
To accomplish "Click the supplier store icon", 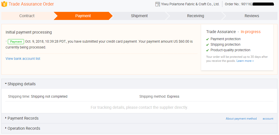I will click(x=158, y=4).
